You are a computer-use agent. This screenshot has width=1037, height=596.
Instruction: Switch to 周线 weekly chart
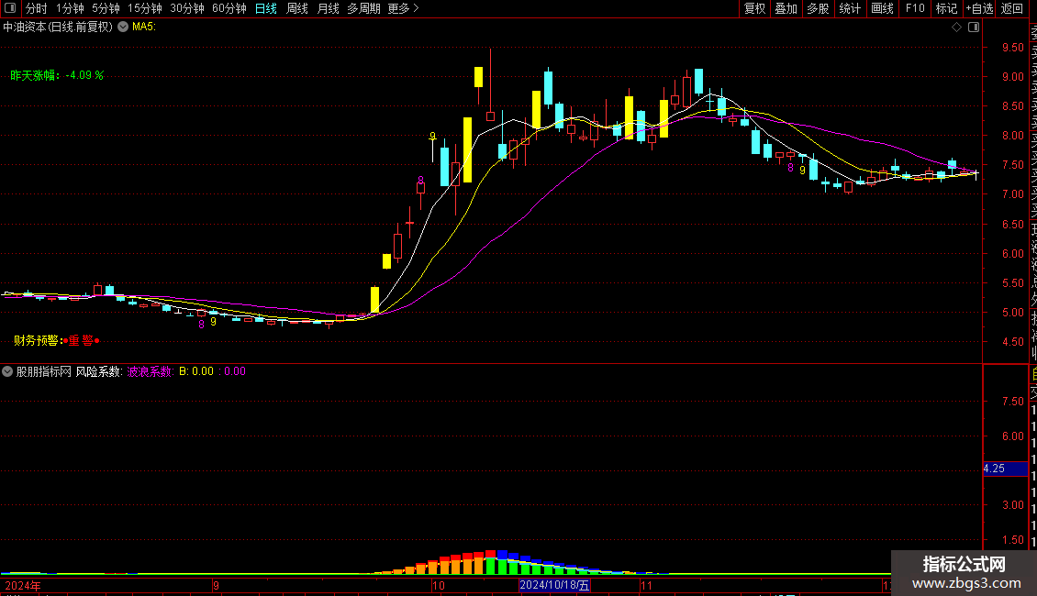pyautogui.click(x=297, y=8)
